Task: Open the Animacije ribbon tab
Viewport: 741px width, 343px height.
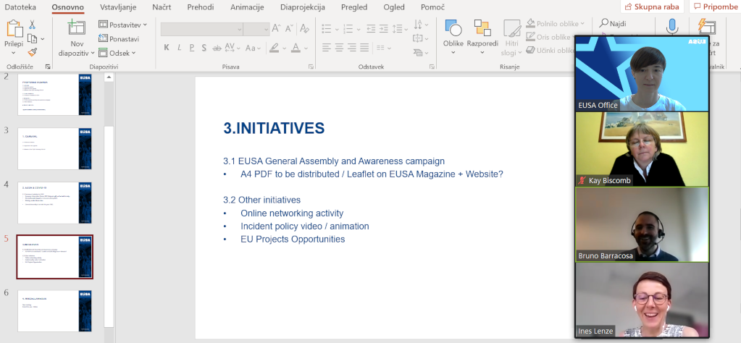Action: [247, 7]
